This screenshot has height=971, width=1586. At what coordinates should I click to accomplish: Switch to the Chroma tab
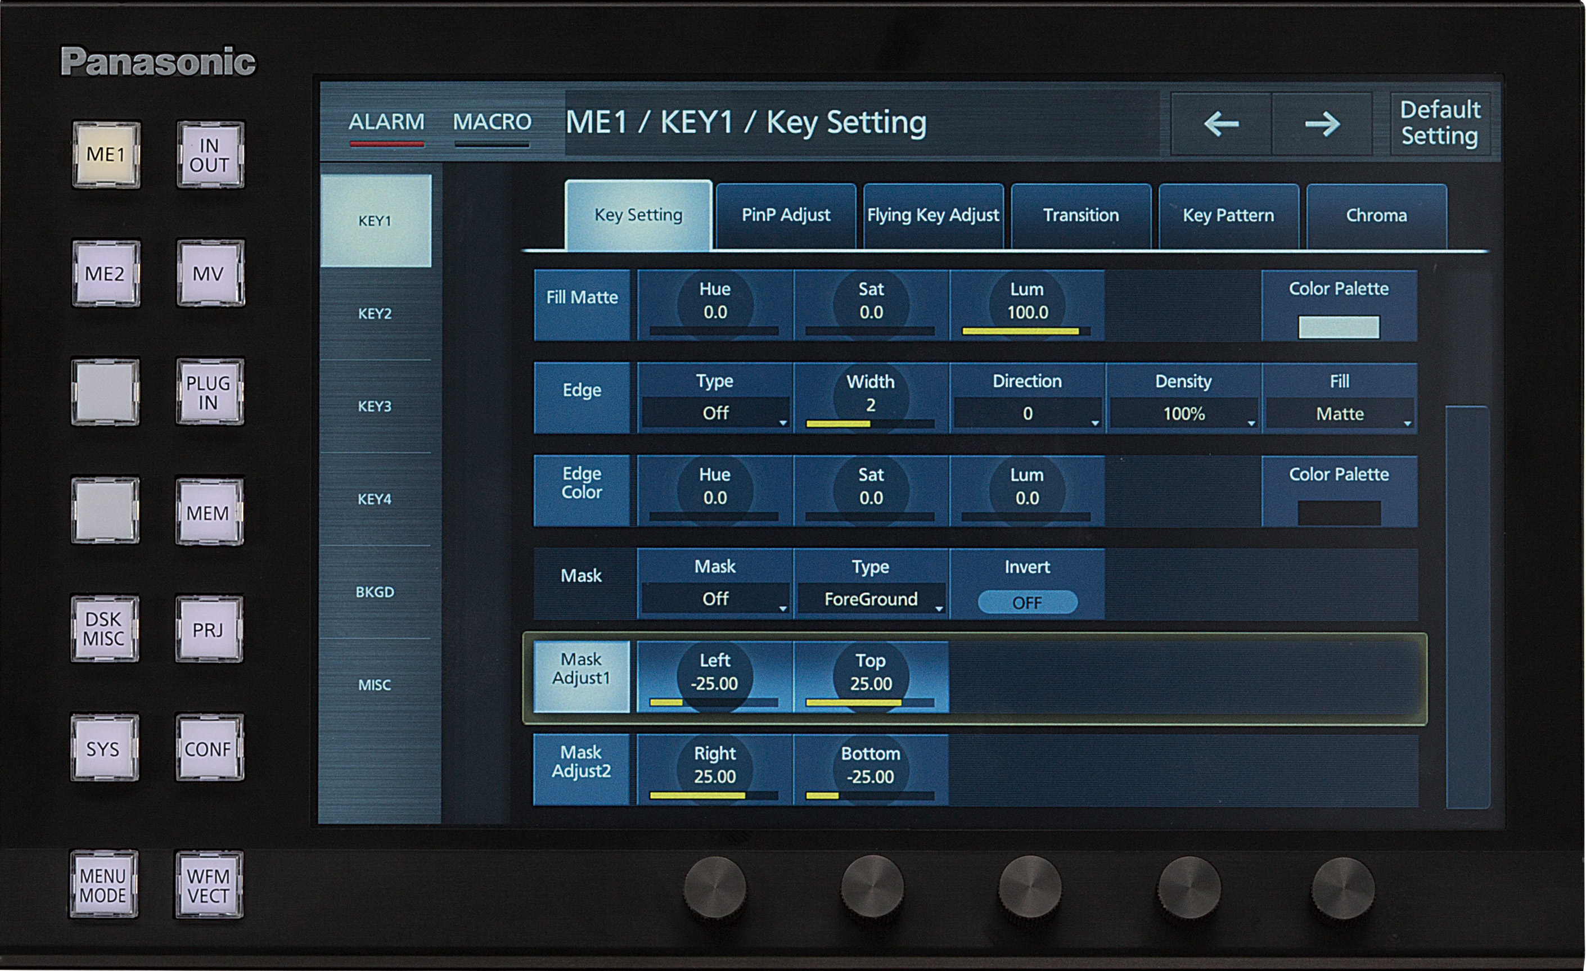pos(1377,215)
